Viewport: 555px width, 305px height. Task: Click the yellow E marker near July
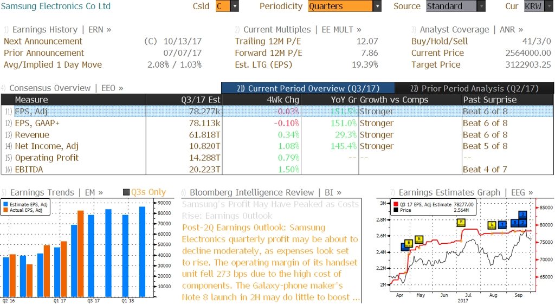[x=461, y=223]
